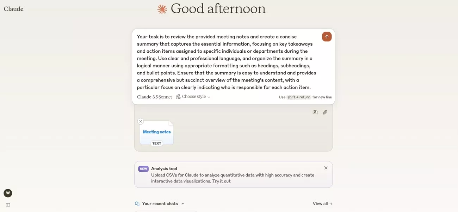Open the Meeting notes file thumbnail
This screenshot has height=212, width=458.
click(x=157, y=132)
